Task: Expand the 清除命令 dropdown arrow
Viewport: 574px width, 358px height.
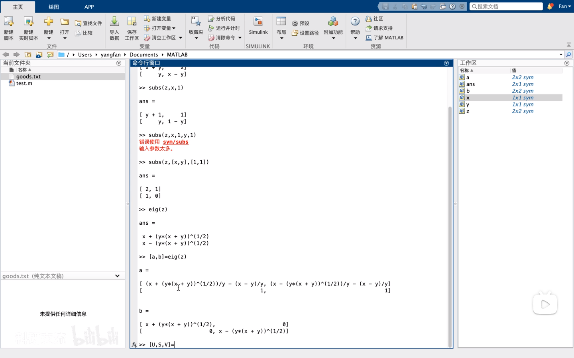Action: tap(240, 38)
